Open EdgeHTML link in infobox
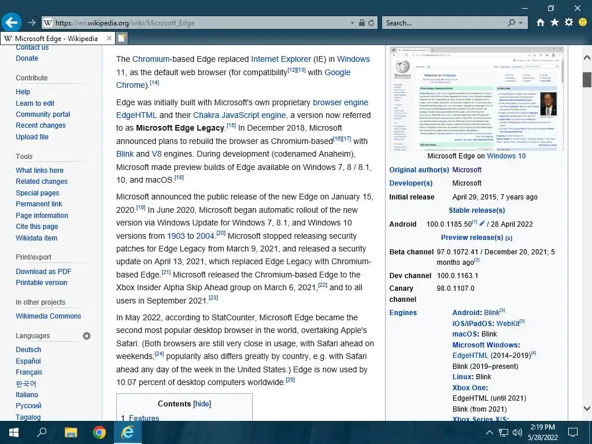The width and height of the screenshot is (592, 444). [x=470, y=356]
